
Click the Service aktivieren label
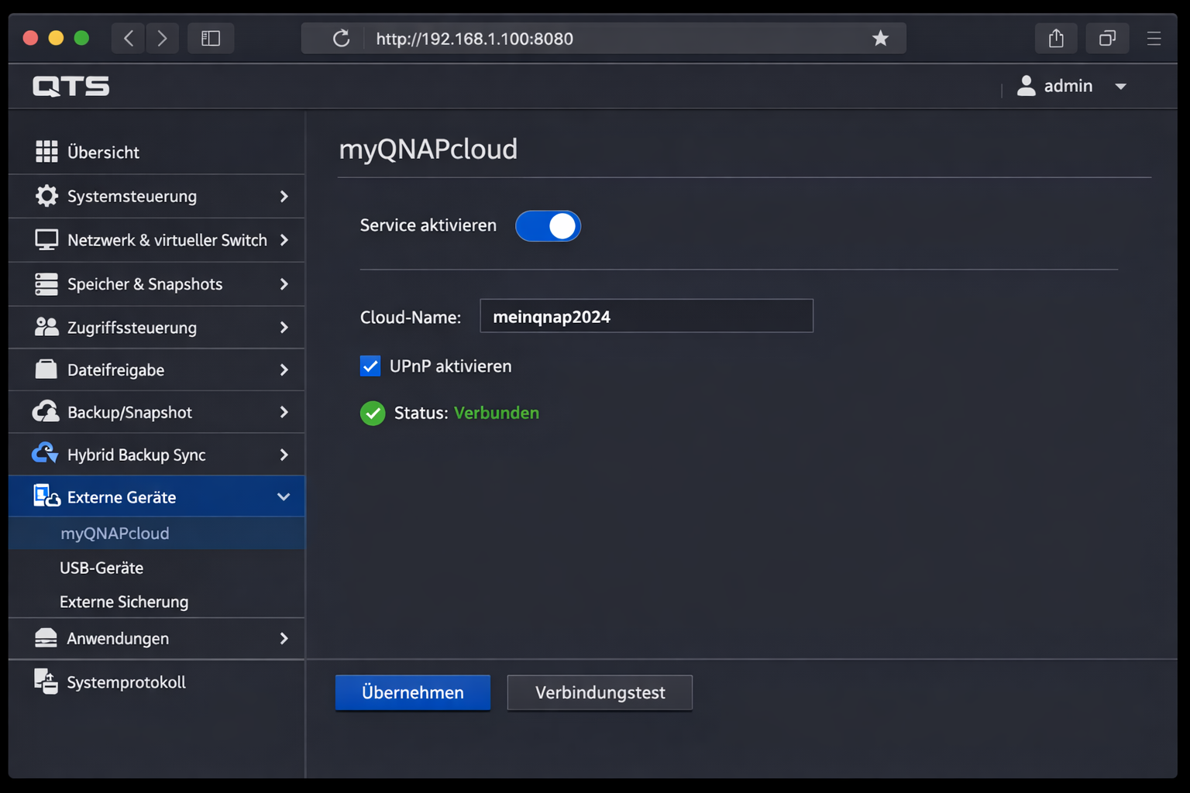tap(428, 225)
